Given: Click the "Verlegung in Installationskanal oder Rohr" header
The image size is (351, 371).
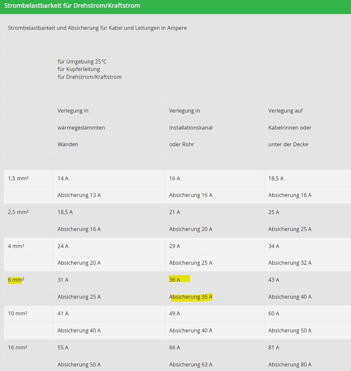Looking at the screenshot, I should pyautogui.click(x=191, y=127).
